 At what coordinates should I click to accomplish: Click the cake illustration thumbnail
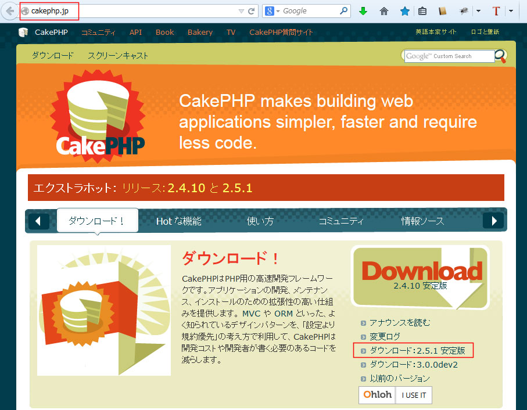pos(104,310)
